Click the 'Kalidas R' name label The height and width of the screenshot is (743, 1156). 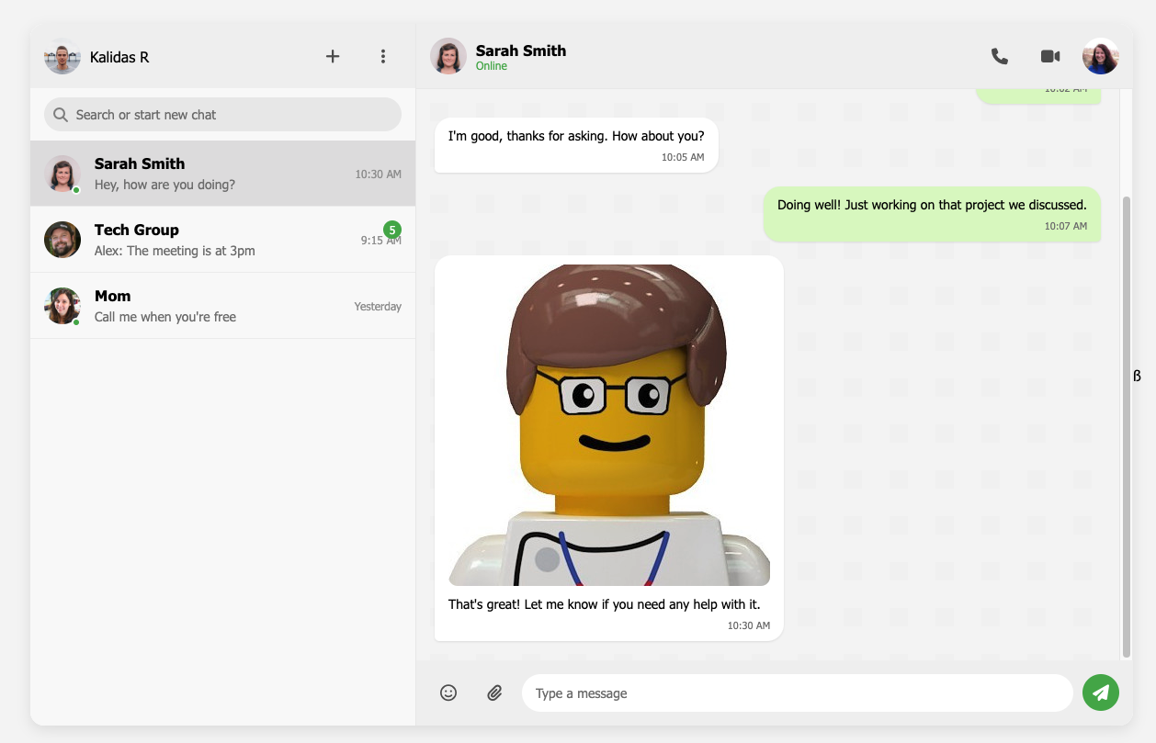[119, 57]
